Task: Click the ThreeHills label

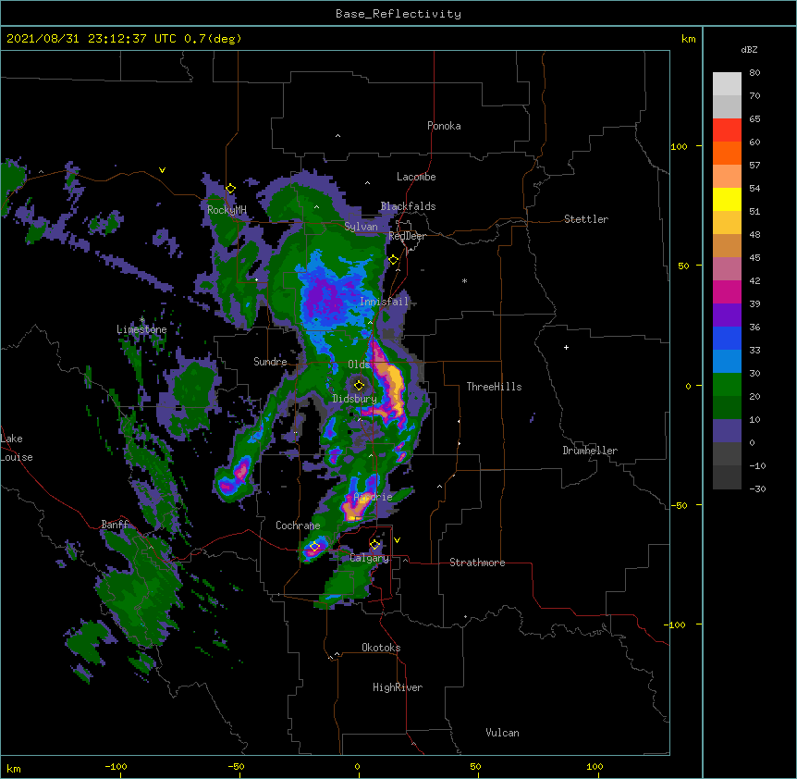Action: coord(494,387)
